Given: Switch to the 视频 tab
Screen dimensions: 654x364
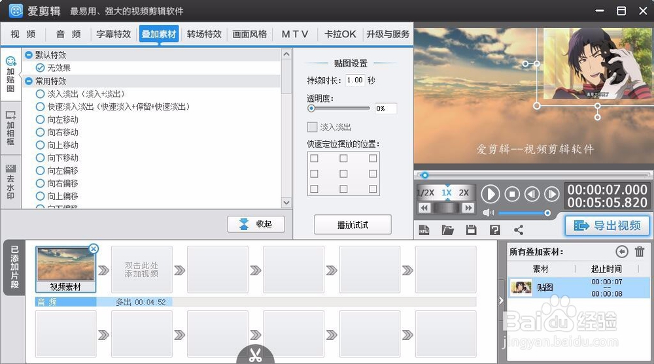Looking at the screenshot, I should point(23,34).
